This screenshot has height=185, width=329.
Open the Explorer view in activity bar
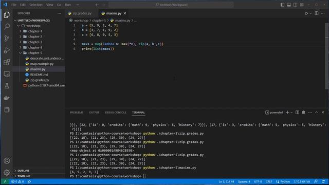pyautogui.click(x=7, y=15)
